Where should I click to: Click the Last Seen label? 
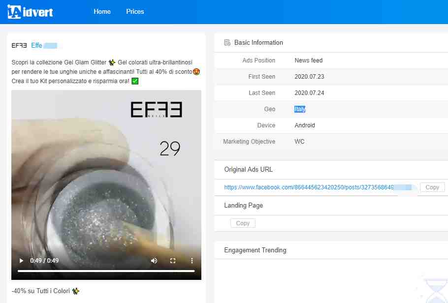coord(262,93)
